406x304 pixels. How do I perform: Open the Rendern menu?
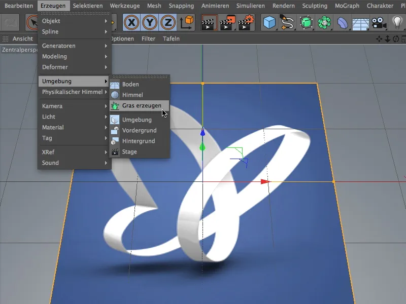tap(284, 6)
